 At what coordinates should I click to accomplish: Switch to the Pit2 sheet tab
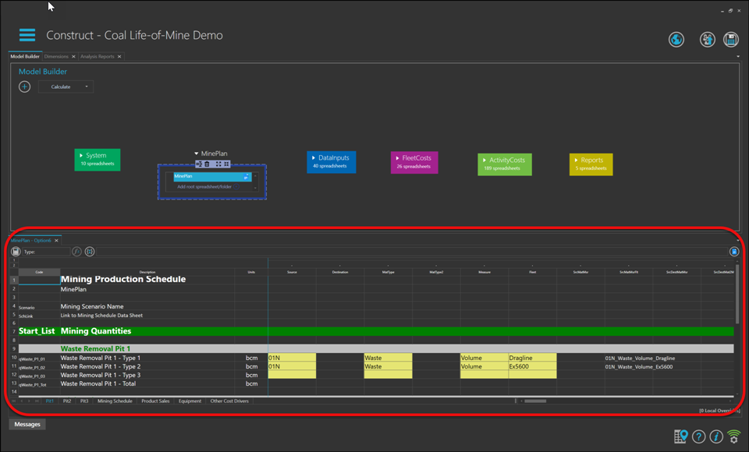tap(67, 401)
